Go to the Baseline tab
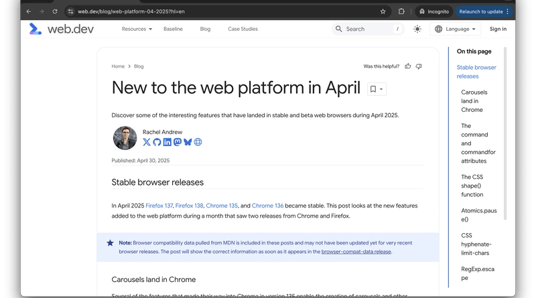The image size is (536, 298). (173, 29)
